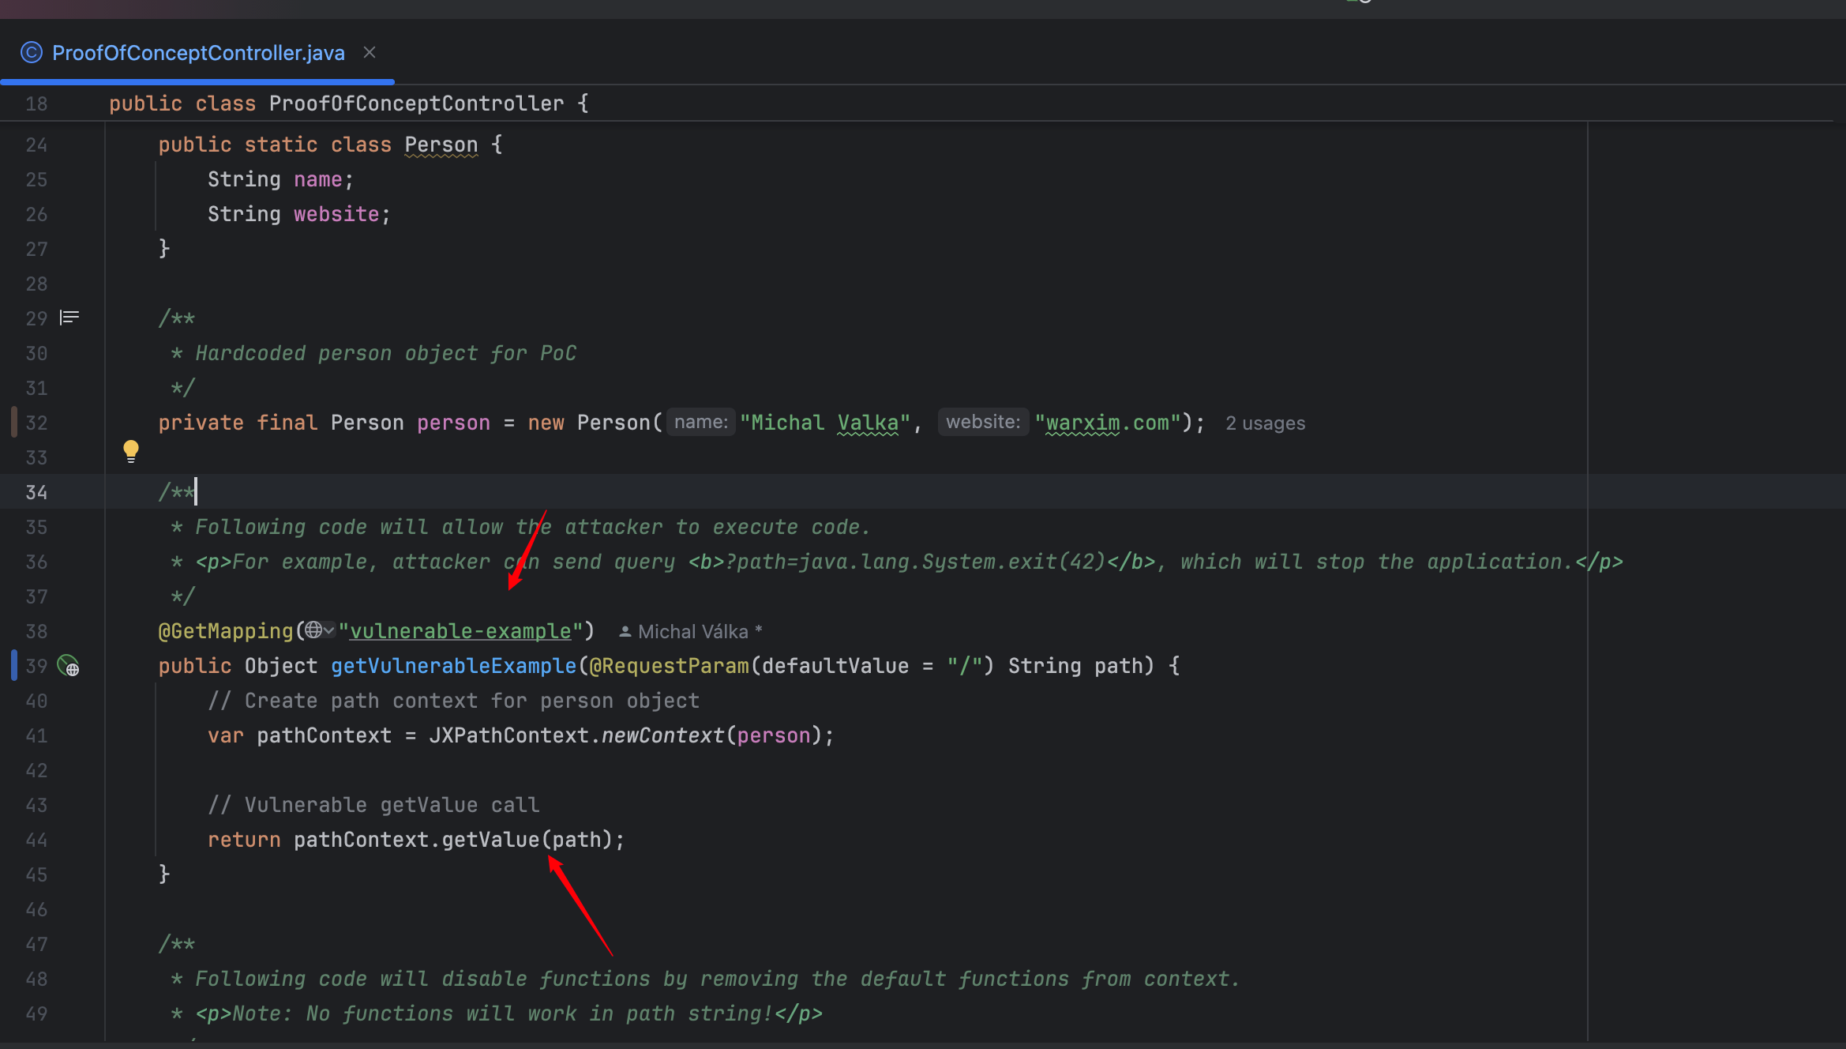Click the 'person' field name on line 32
Screen dimensions: 1846x1049
[x=453, y=423]
